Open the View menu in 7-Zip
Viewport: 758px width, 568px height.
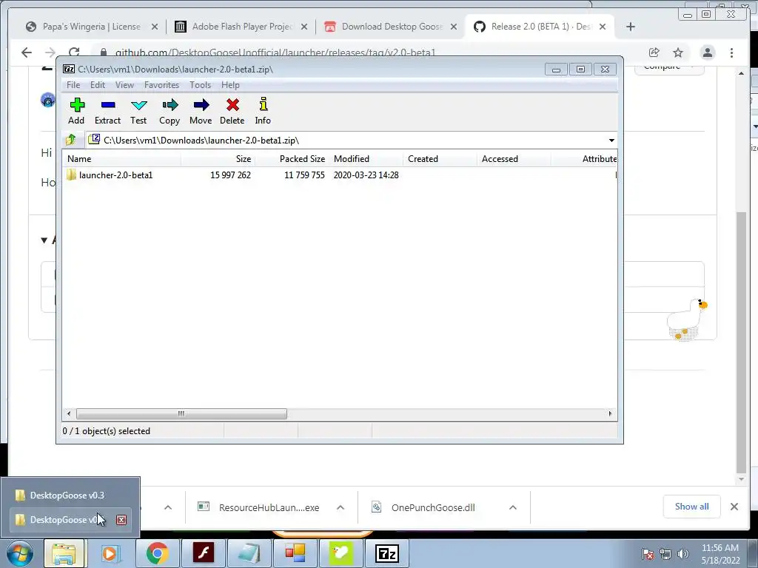[x=124, y=85]
